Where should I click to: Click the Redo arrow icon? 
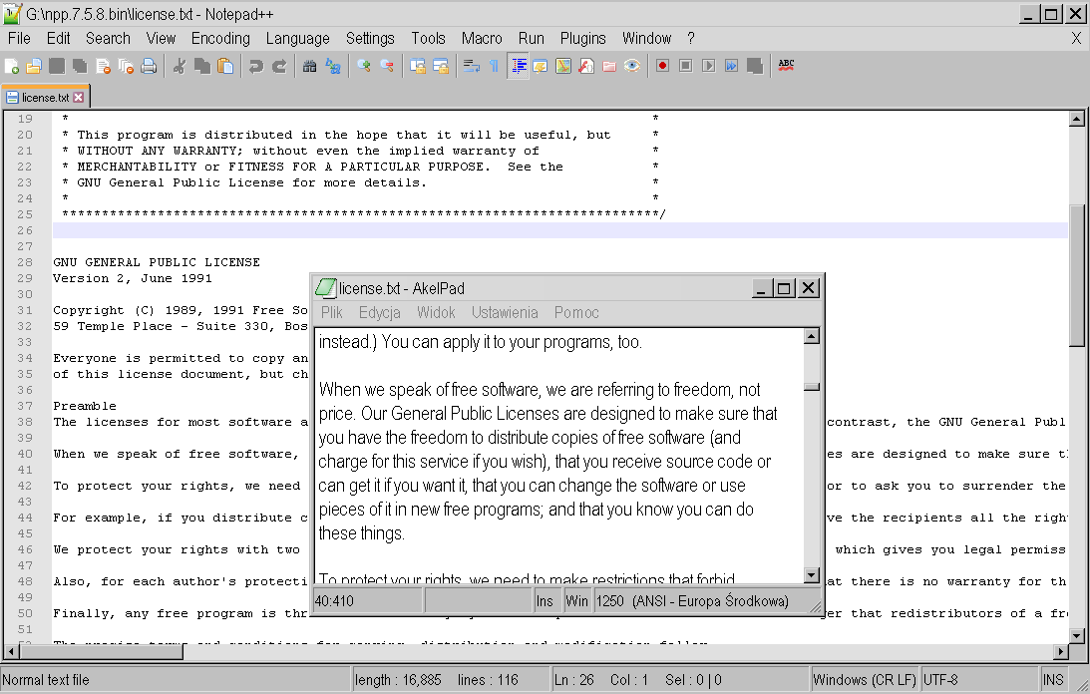pos(279,66)
